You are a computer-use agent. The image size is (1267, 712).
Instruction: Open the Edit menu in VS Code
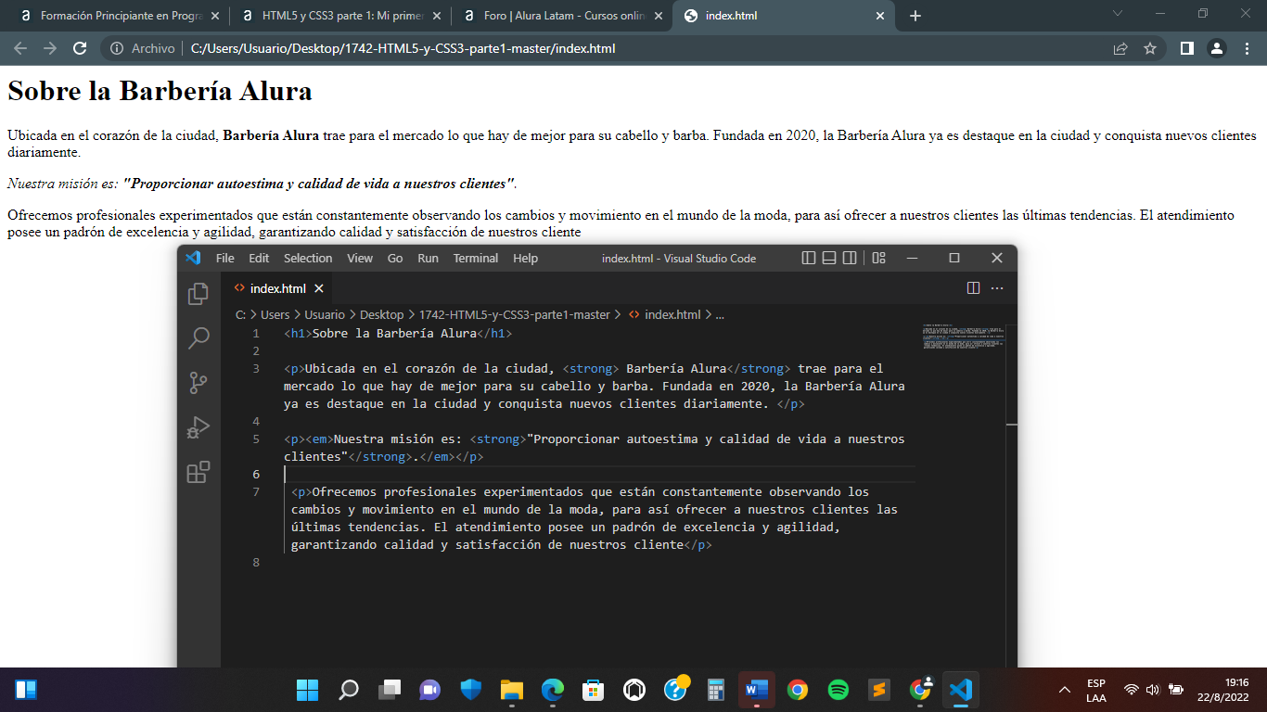point(259,258)
